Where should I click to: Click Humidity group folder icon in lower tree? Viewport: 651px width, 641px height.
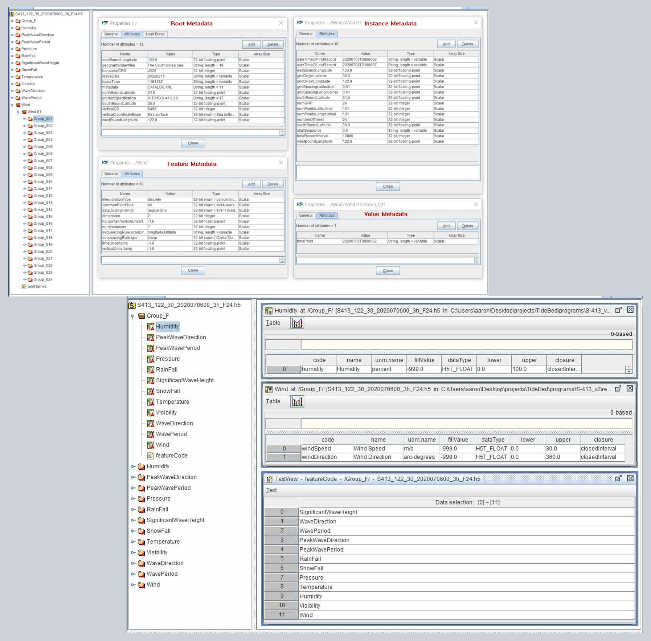(x=142, y=466)
